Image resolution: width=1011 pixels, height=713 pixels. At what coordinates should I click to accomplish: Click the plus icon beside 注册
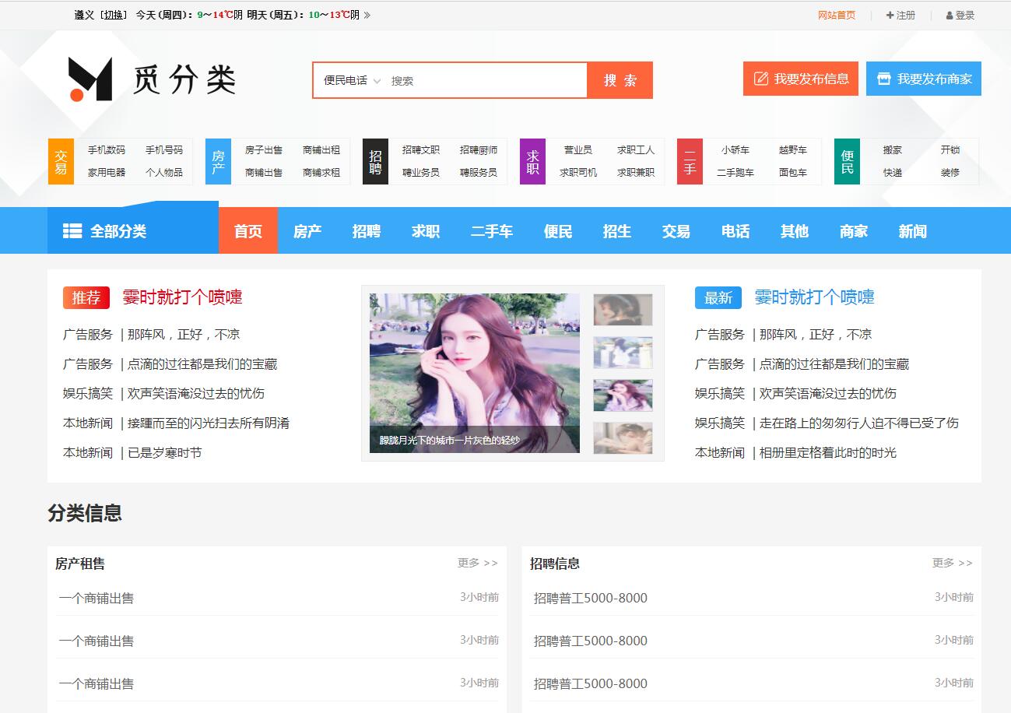[890, 16]
